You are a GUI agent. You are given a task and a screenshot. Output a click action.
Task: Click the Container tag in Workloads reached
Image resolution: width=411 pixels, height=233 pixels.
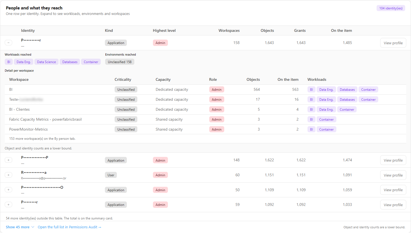(x=91, y=62)
